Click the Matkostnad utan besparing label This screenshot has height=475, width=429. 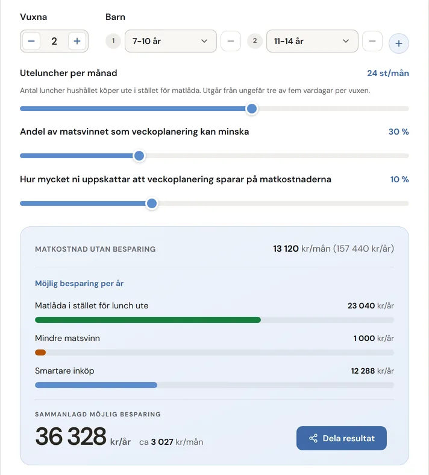coord(95,249)
